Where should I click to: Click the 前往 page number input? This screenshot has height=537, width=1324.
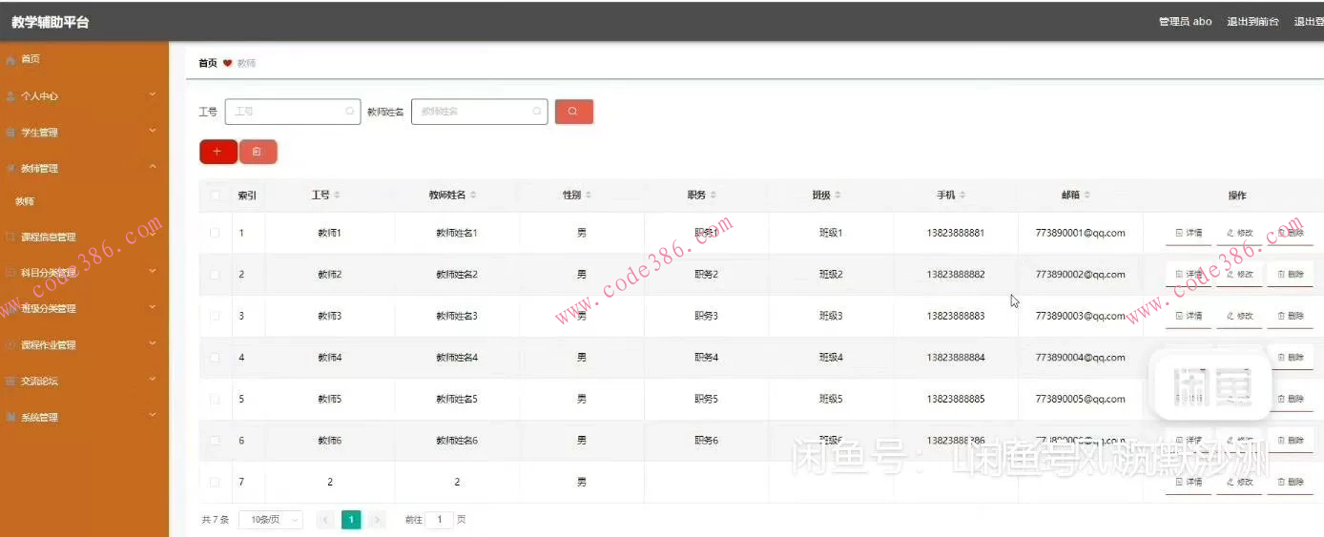tap(439, 520)
